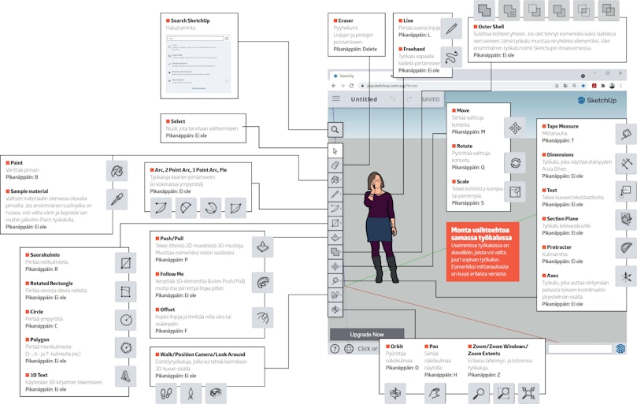Image resolution: width=637 pixels, height=404 pixels.
Task: Click the Zoom Extents icon in the bottom callout
Action: pos(528,393)
